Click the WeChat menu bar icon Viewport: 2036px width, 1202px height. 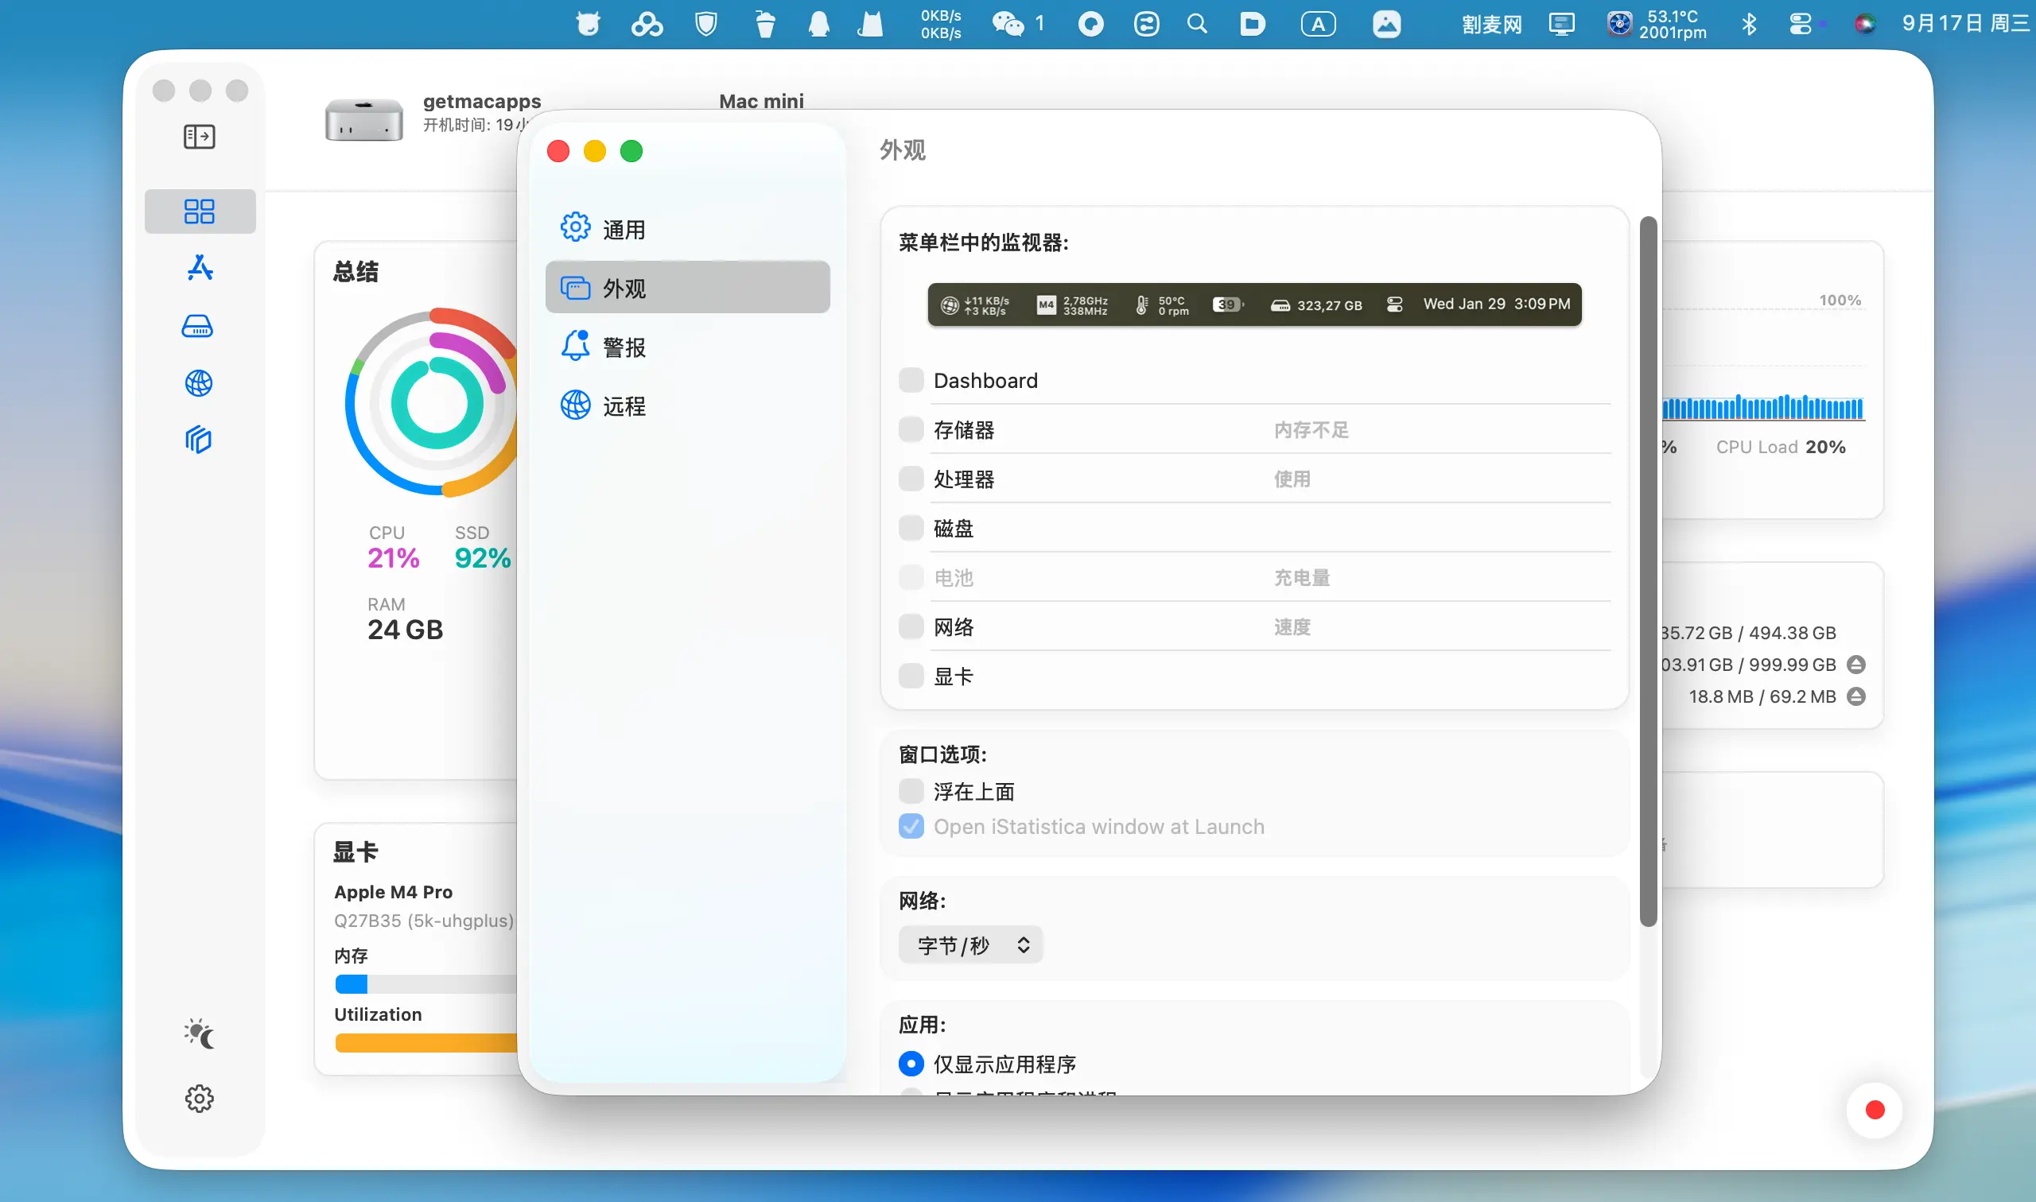[1007, 25]
